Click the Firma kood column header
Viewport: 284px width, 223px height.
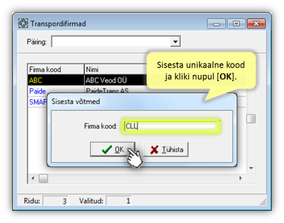pyautogui.click(x=56, y=69)
